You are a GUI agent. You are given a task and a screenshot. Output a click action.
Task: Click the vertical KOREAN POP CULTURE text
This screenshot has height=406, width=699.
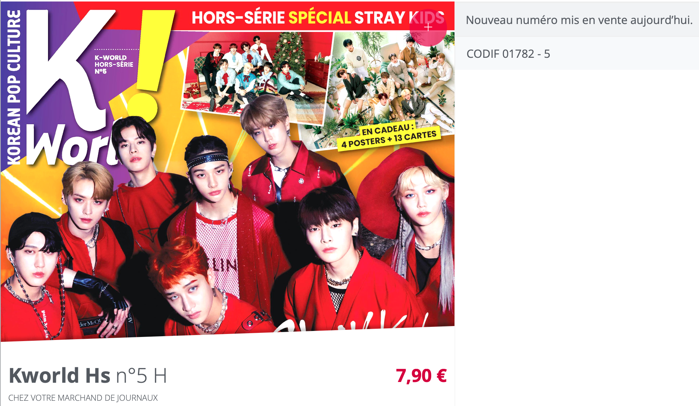14,87
